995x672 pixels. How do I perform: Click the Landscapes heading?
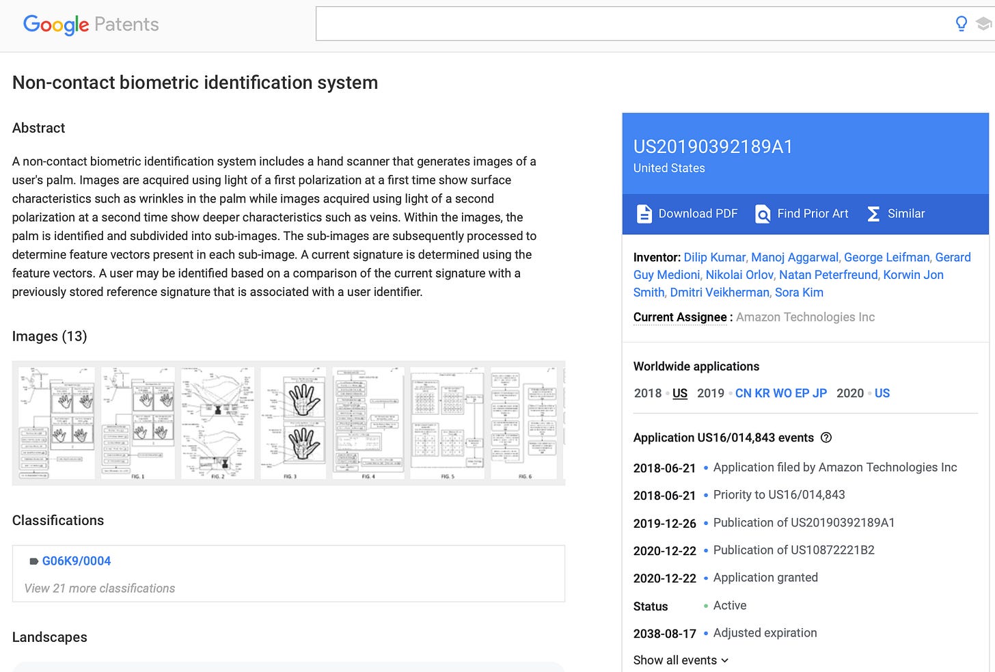(50, 637)
